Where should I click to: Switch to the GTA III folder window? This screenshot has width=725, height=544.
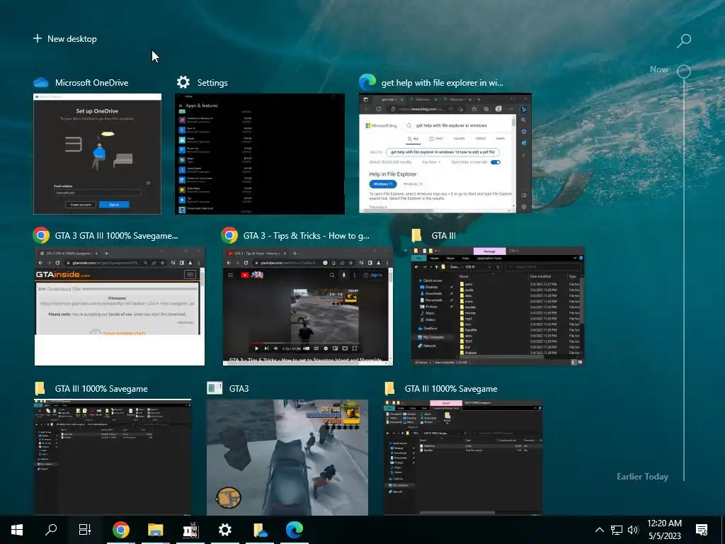tap(498, 306)
